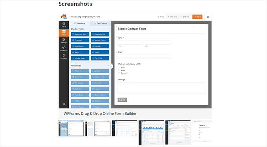Collapse the Fancy Fields section

point(108,66)
